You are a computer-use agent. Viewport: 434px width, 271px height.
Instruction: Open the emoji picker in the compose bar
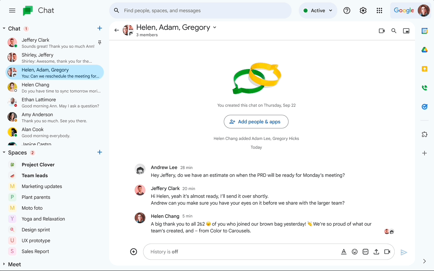355,252
